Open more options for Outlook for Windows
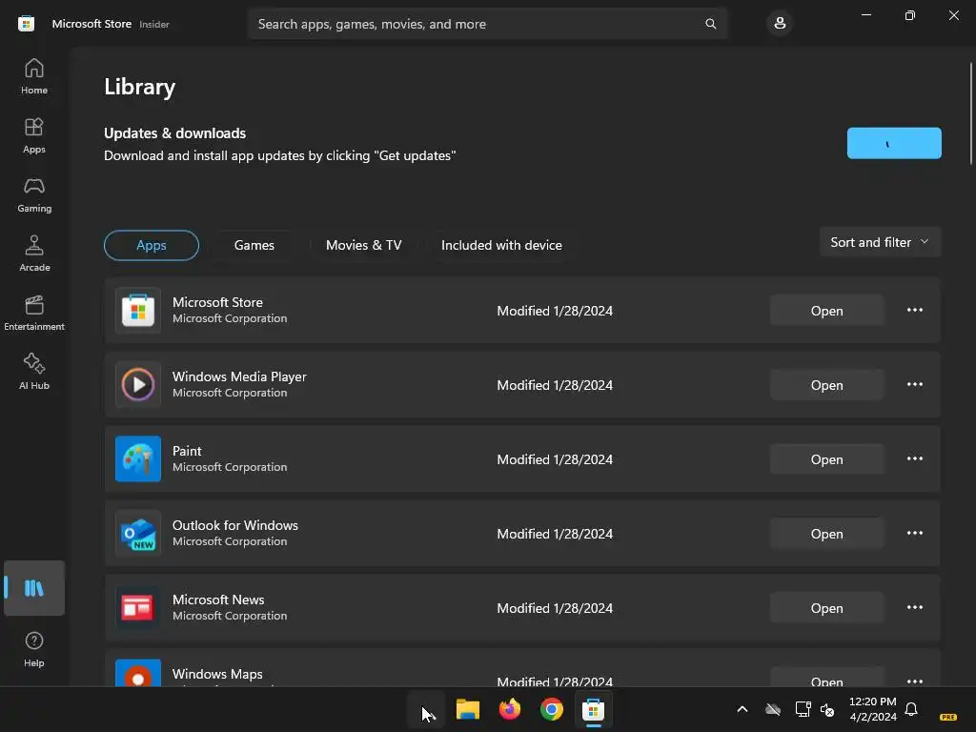976x732 pixels. pos(914,533)
